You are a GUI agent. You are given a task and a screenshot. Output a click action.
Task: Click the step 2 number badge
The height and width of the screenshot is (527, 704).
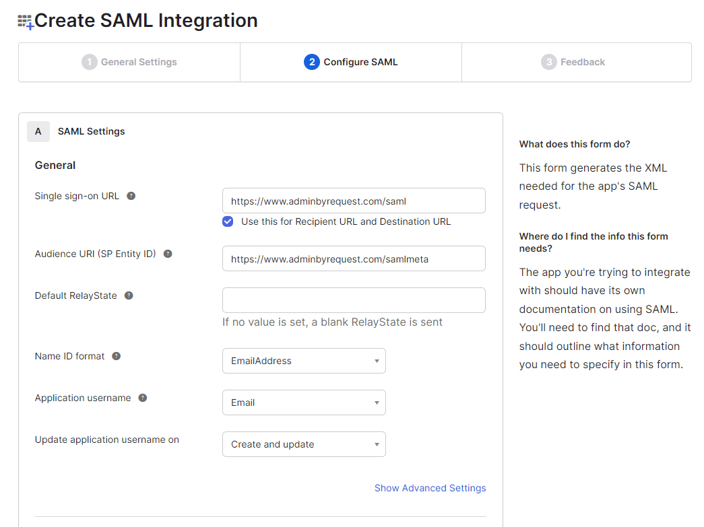tap(312, 62)
